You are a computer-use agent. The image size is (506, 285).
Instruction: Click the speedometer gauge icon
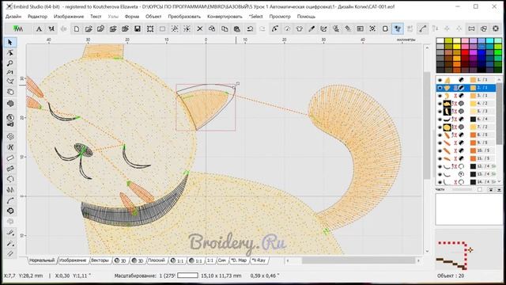287,28
